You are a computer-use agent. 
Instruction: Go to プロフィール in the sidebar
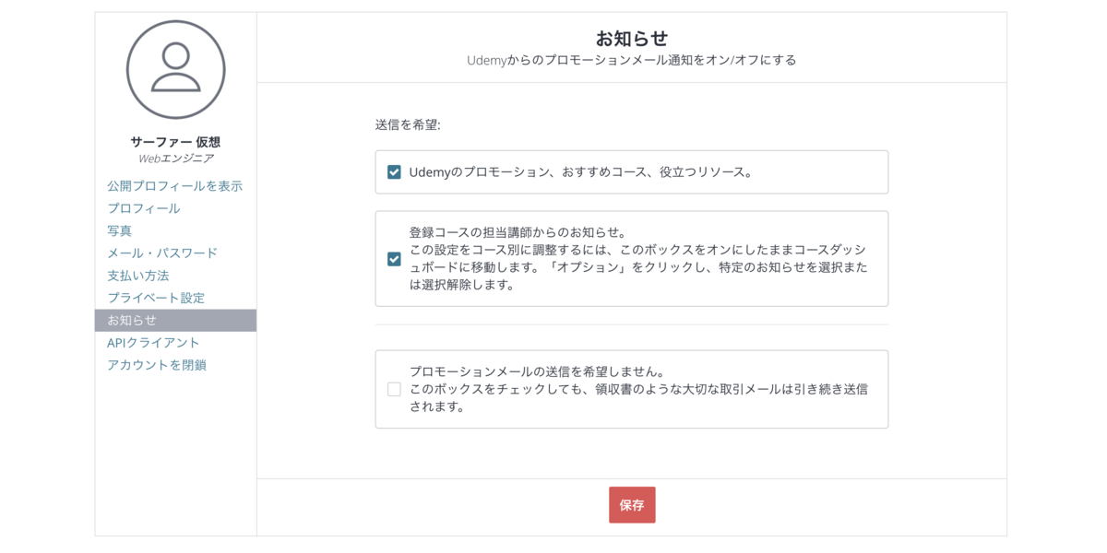[x=144, y=208]
